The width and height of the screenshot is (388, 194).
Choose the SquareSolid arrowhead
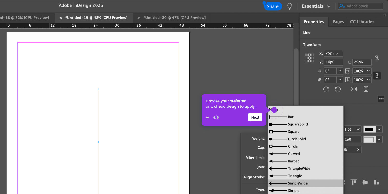305,124
